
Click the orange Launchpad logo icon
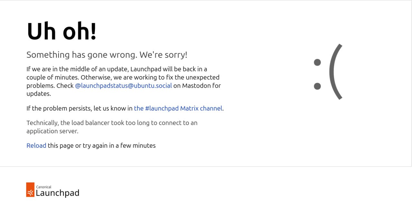pos(30,190)
